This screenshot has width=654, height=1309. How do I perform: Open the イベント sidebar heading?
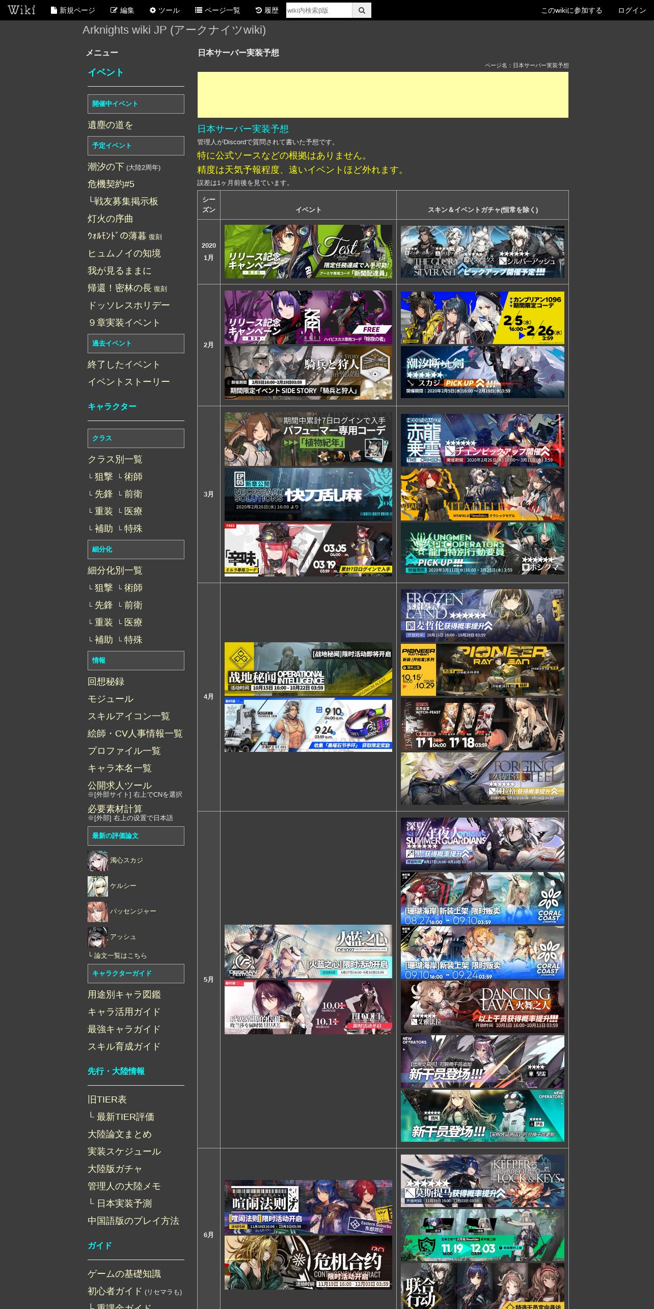105,72
